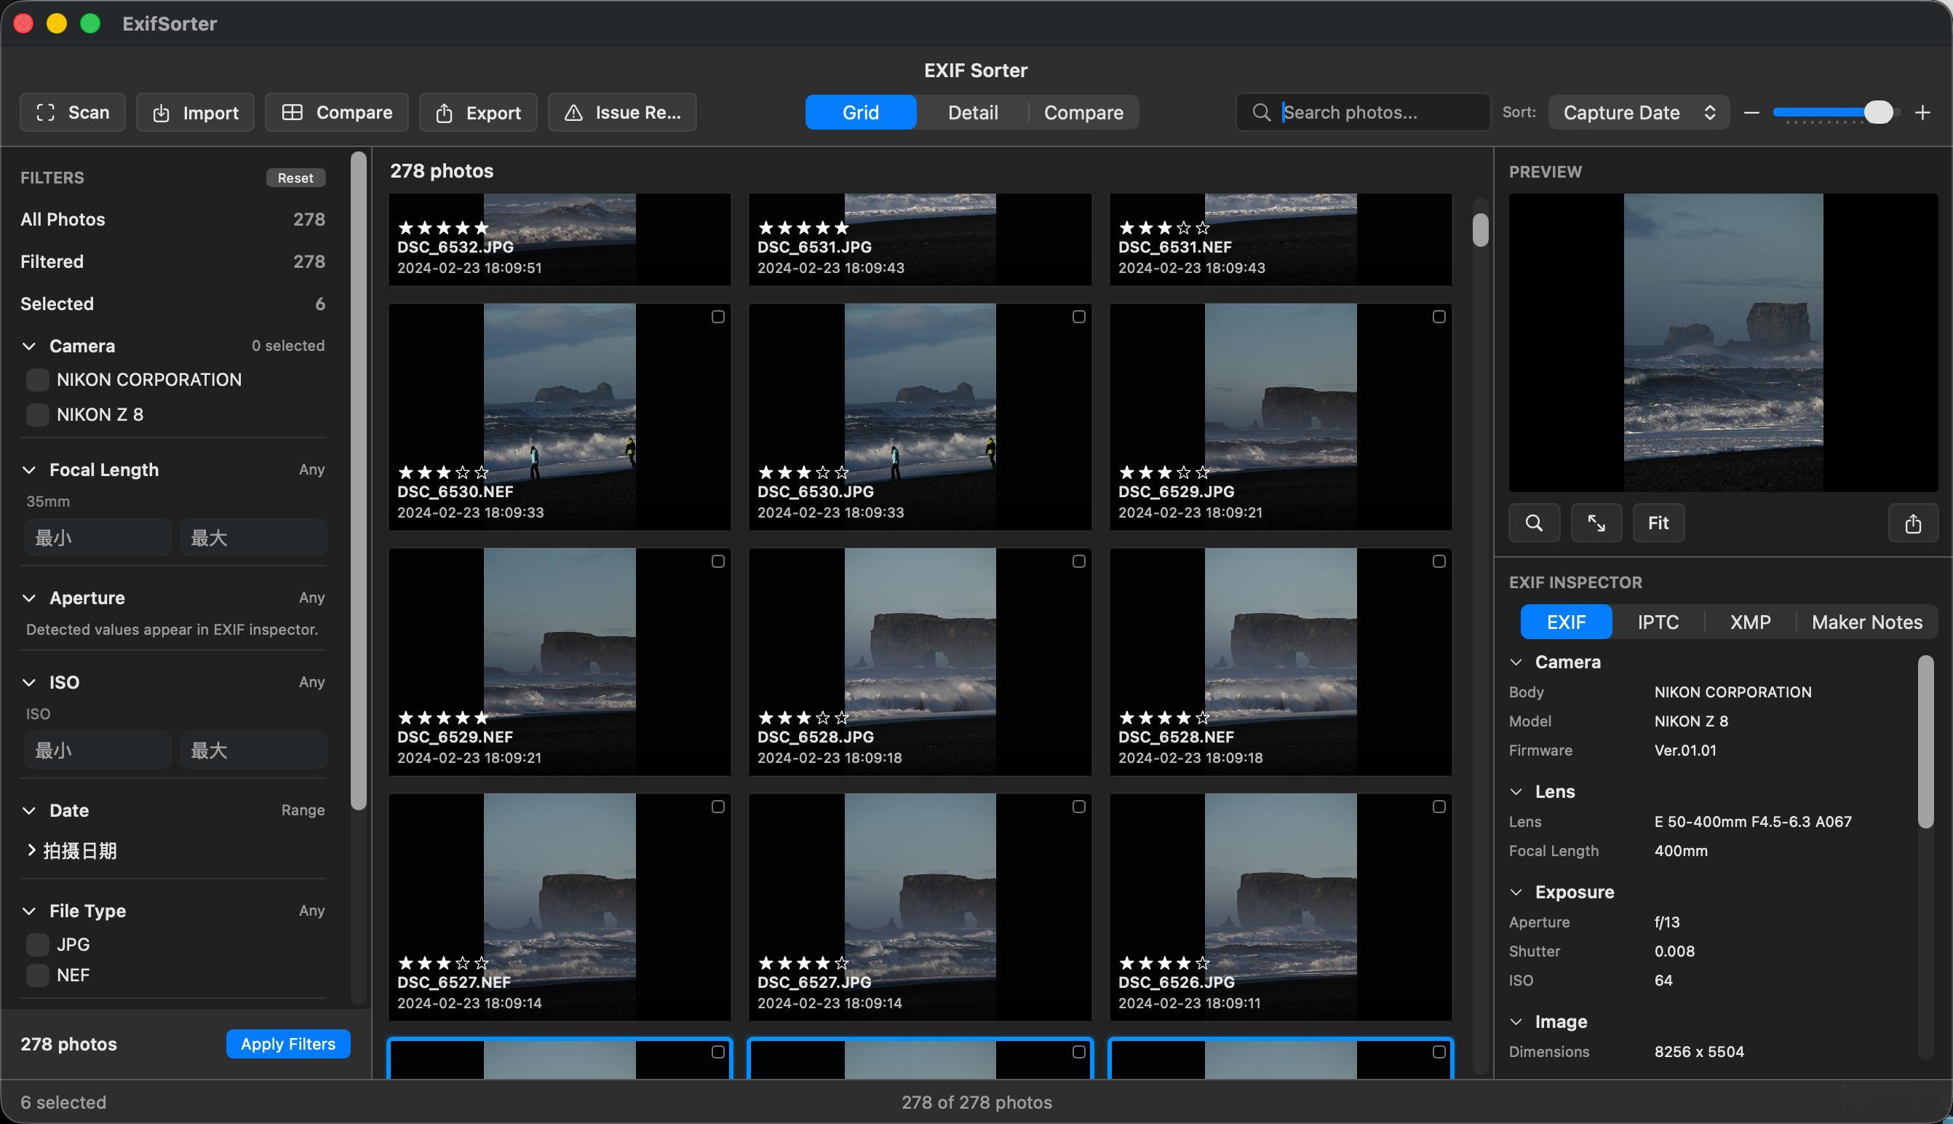The width and height of the screenshot is (1953, 1124).
Task: Click the Reset filters button
Action: coord(295,178)
